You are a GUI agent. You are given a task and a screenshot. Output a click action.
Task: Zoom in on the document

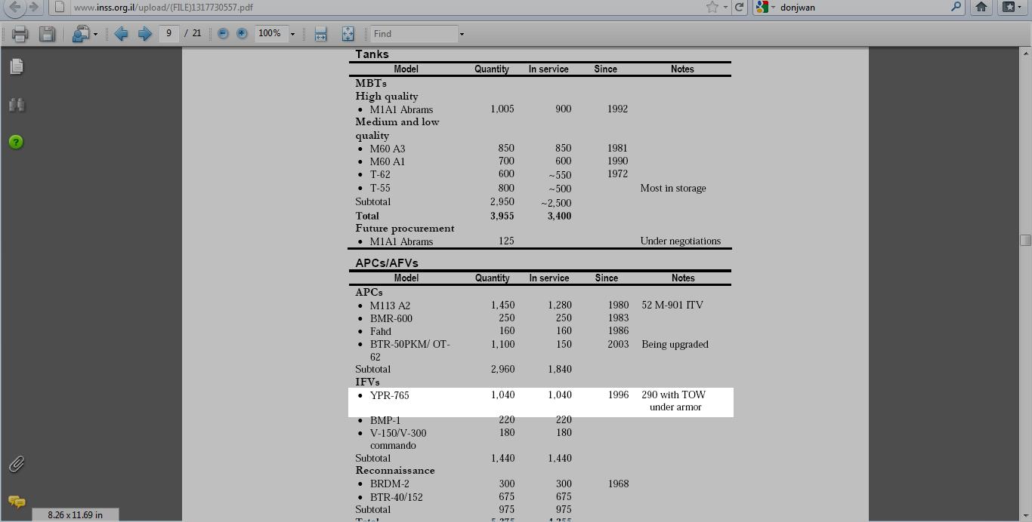[242, 34]
